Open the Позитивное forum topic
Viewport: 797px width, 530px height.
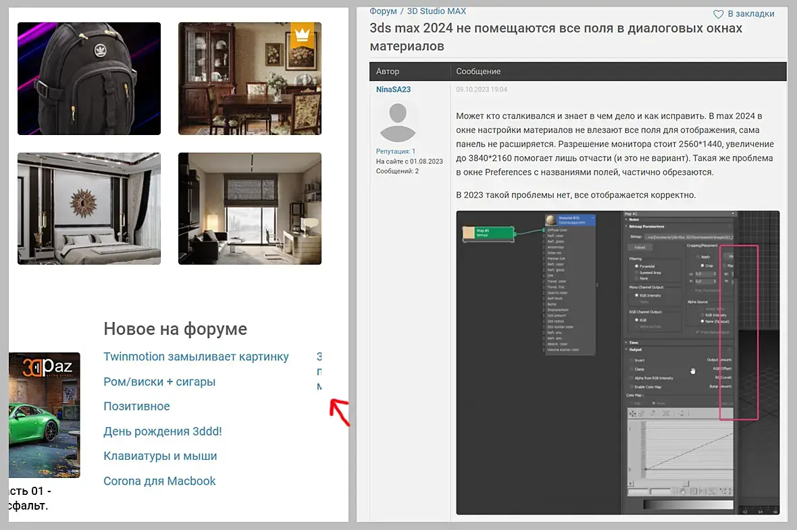pos(136,406)
